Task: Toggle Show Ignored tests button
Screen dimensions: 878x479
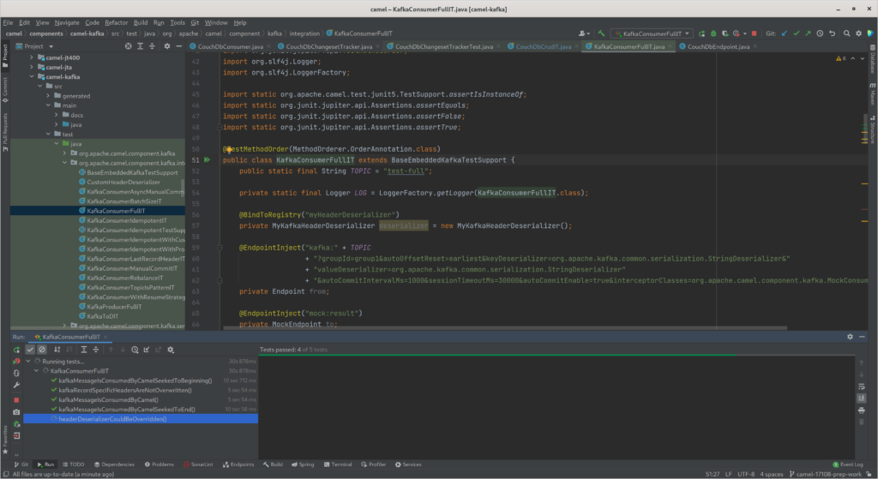Action: 42,350
